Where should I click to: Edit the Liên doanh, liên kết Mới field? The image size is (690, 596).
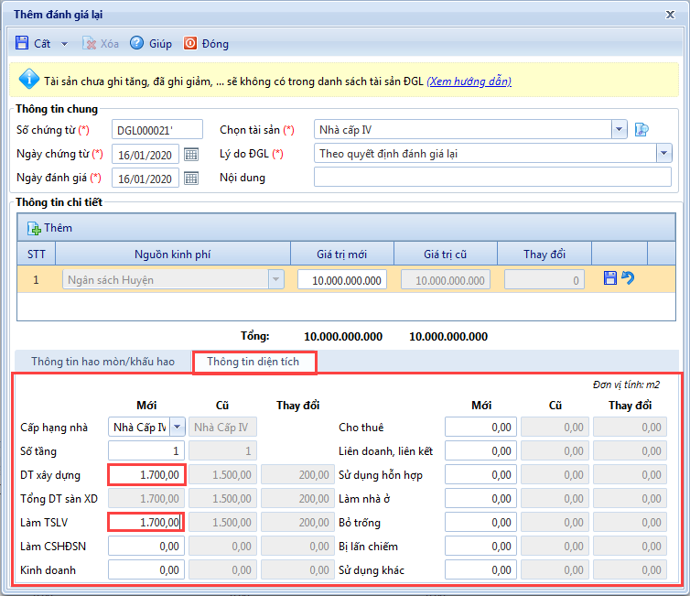[480, 450]
